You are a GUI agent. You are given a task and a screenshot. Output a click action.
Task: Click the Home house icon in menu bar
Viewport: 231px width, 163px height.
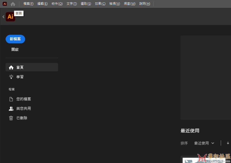coord(13,4)
